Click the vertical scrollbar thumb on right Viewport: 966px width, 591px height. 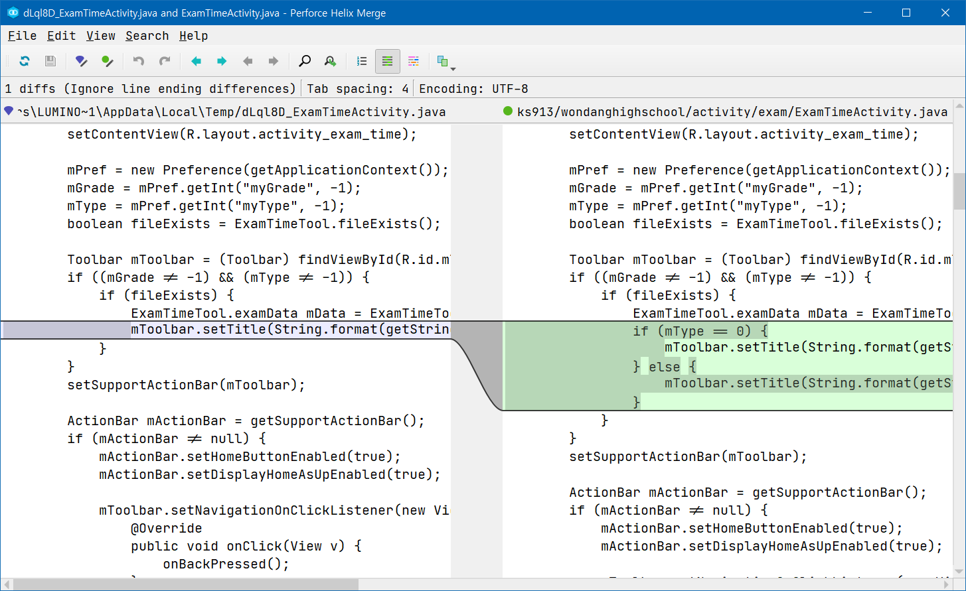(x=960, y=192)
